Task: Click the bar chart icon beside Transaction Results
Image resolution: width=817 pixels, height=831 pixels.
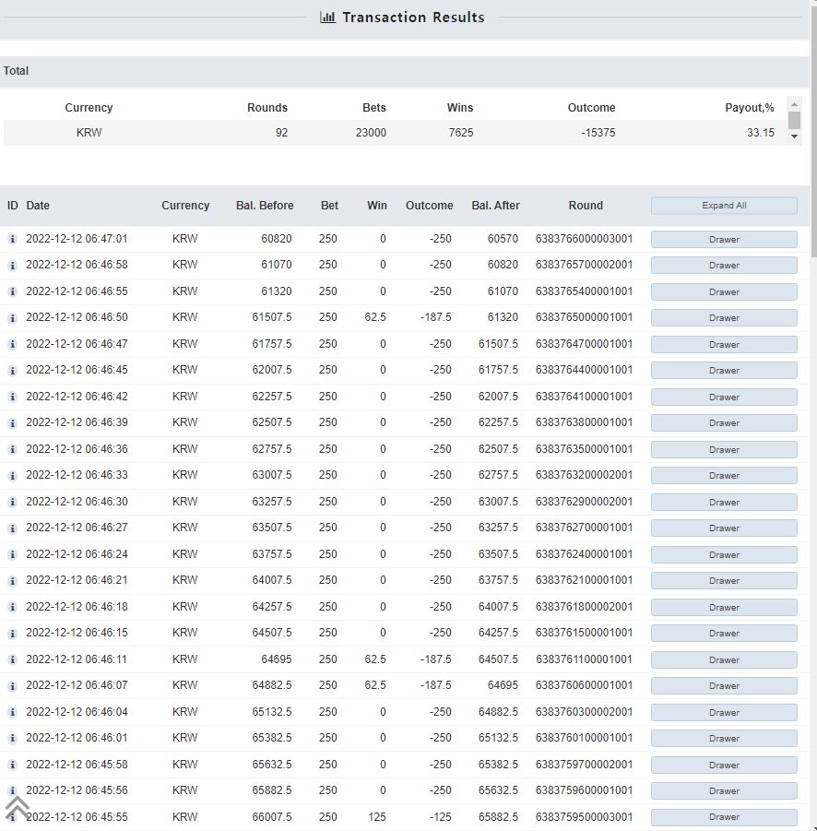Action: click(x=327, y=17)
